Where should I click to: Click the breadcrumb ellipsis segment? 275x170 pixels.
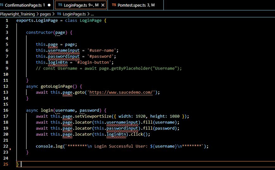tap(92, 14)
